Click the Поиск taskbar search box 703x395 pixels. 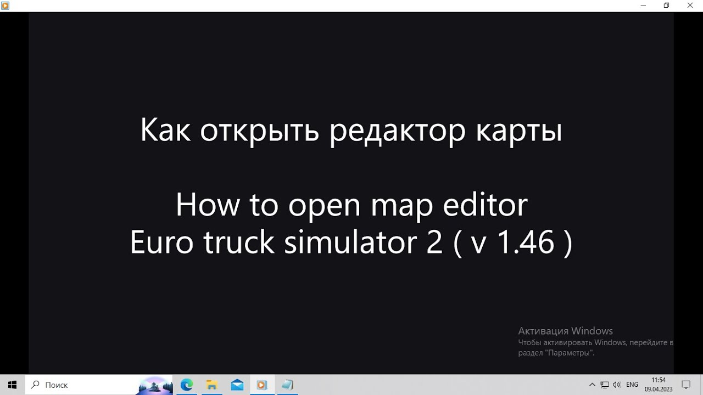click(x=99, y=385)
